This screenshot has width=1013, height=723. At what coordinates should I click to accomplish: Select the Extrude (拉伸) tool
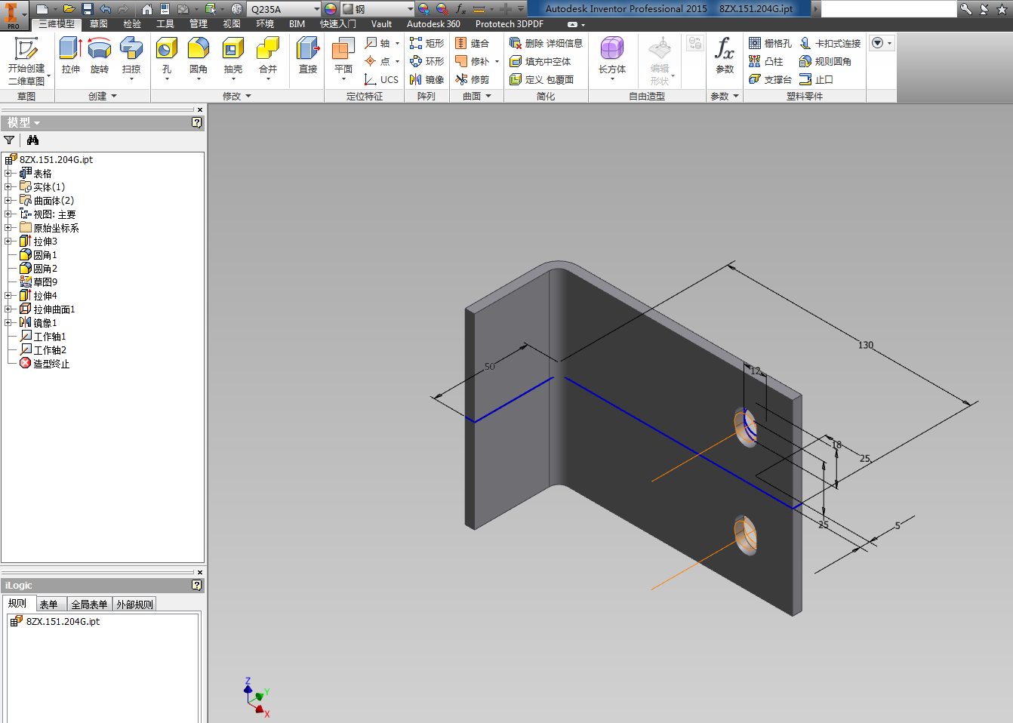point(71,56)
